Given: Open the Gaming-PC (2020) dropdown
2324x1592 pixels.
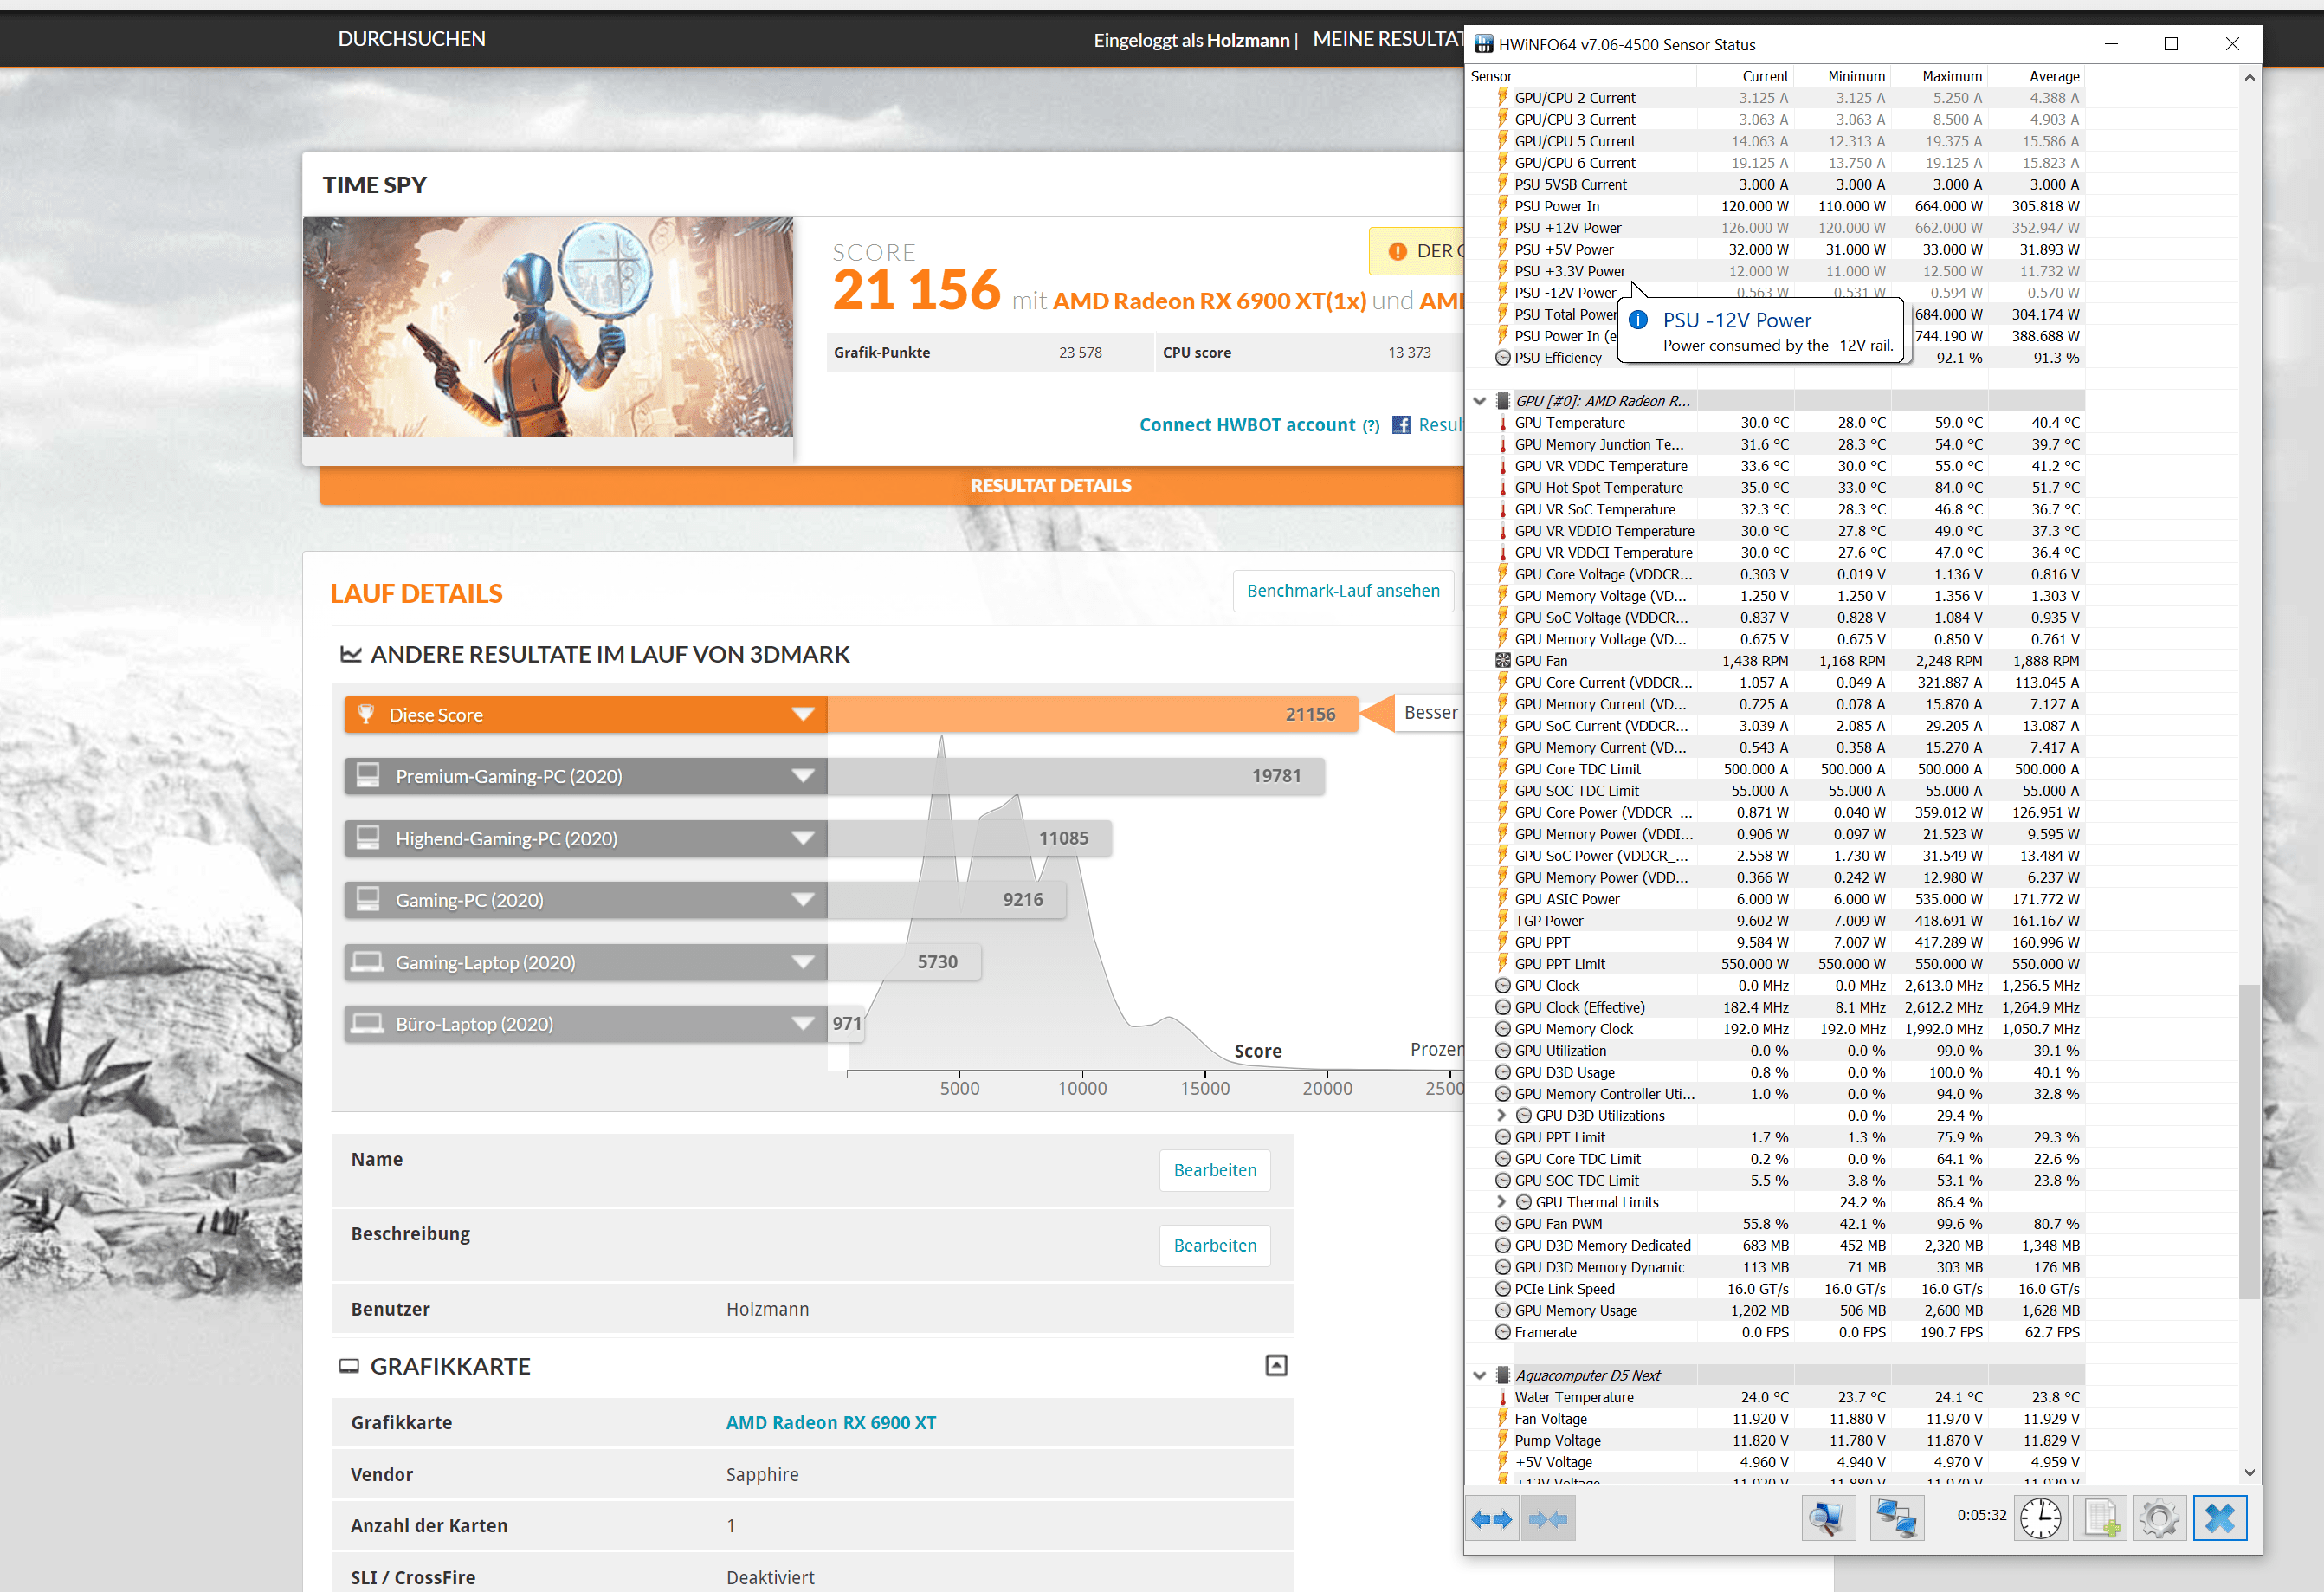Looking at the screenshot, I should coord(802,900).
